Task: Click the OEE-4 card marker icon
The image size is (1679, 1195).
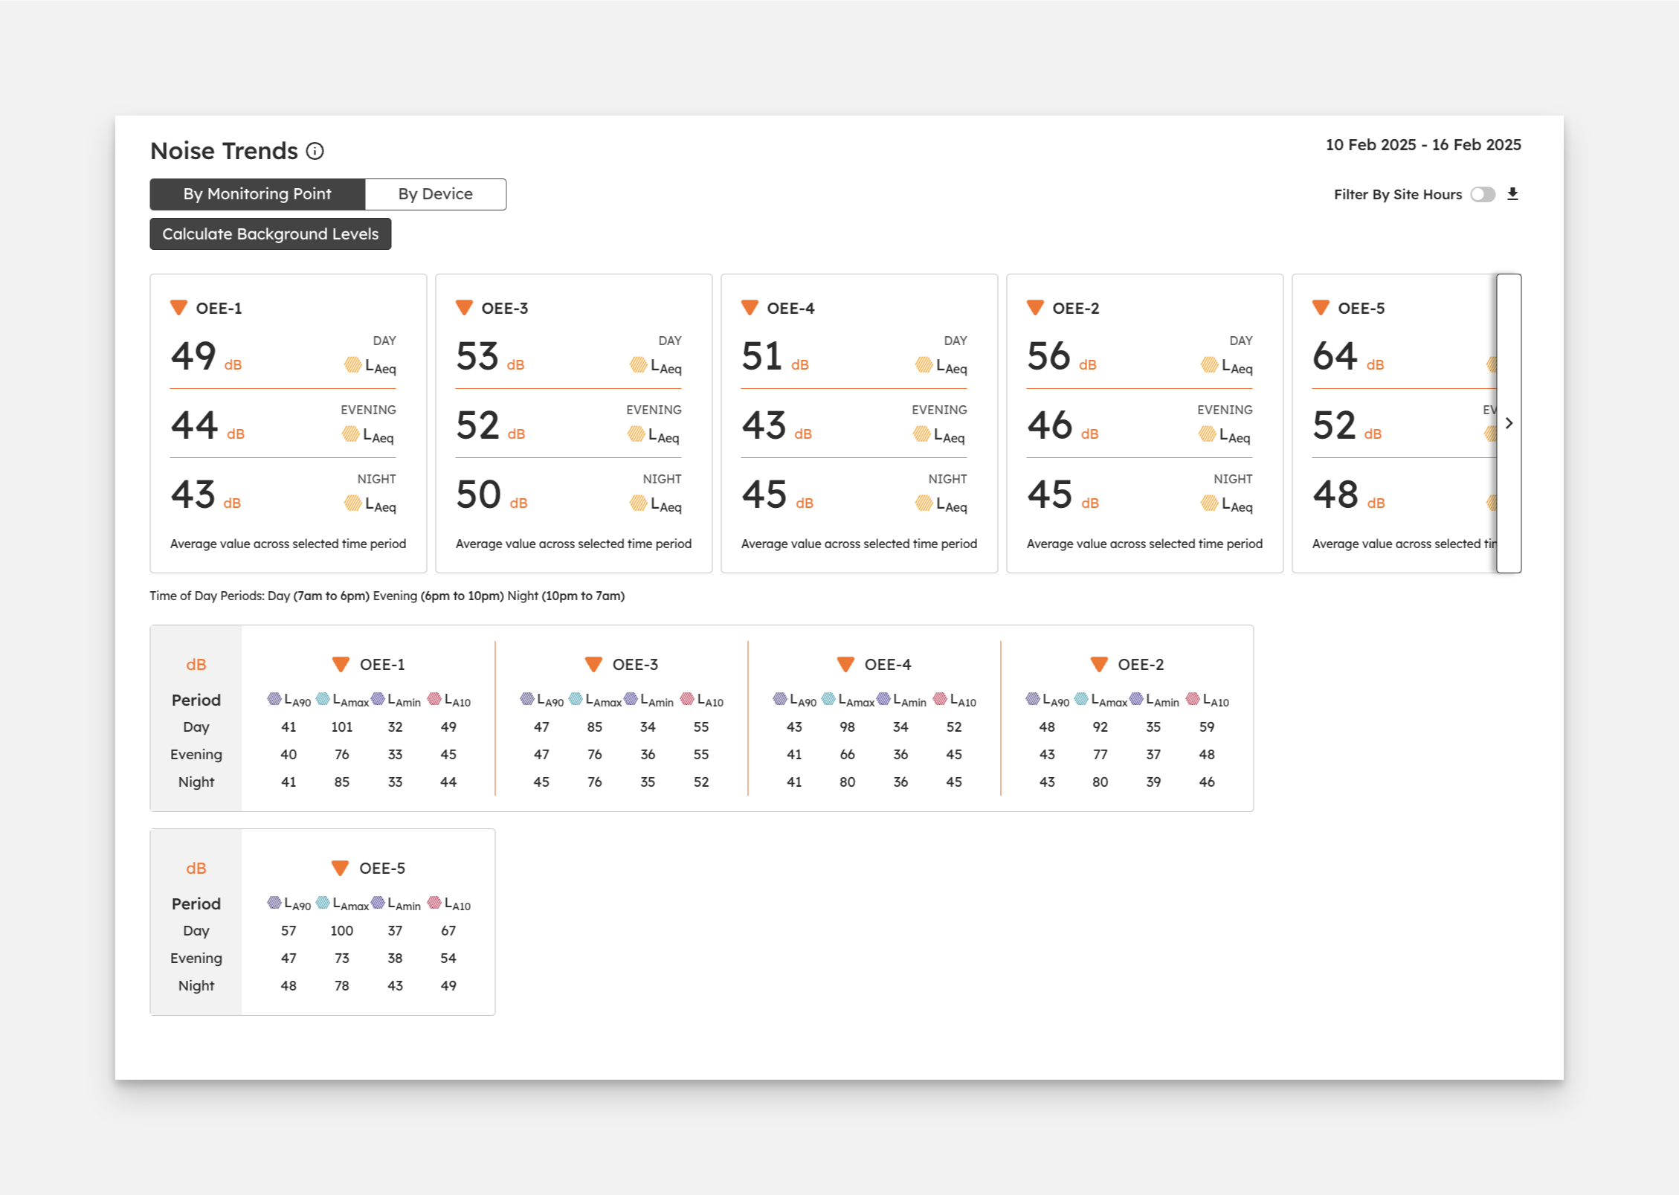Action: pyautogui.click(x=750, y=308)
